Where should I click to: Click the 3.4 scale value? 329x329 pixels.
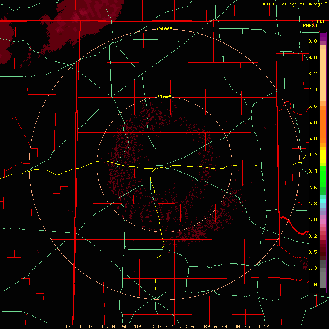pos(313,171)
